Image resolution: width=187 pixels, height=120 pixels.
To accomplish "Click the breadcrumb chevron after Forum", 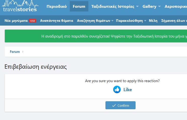I will click(23, 52).
